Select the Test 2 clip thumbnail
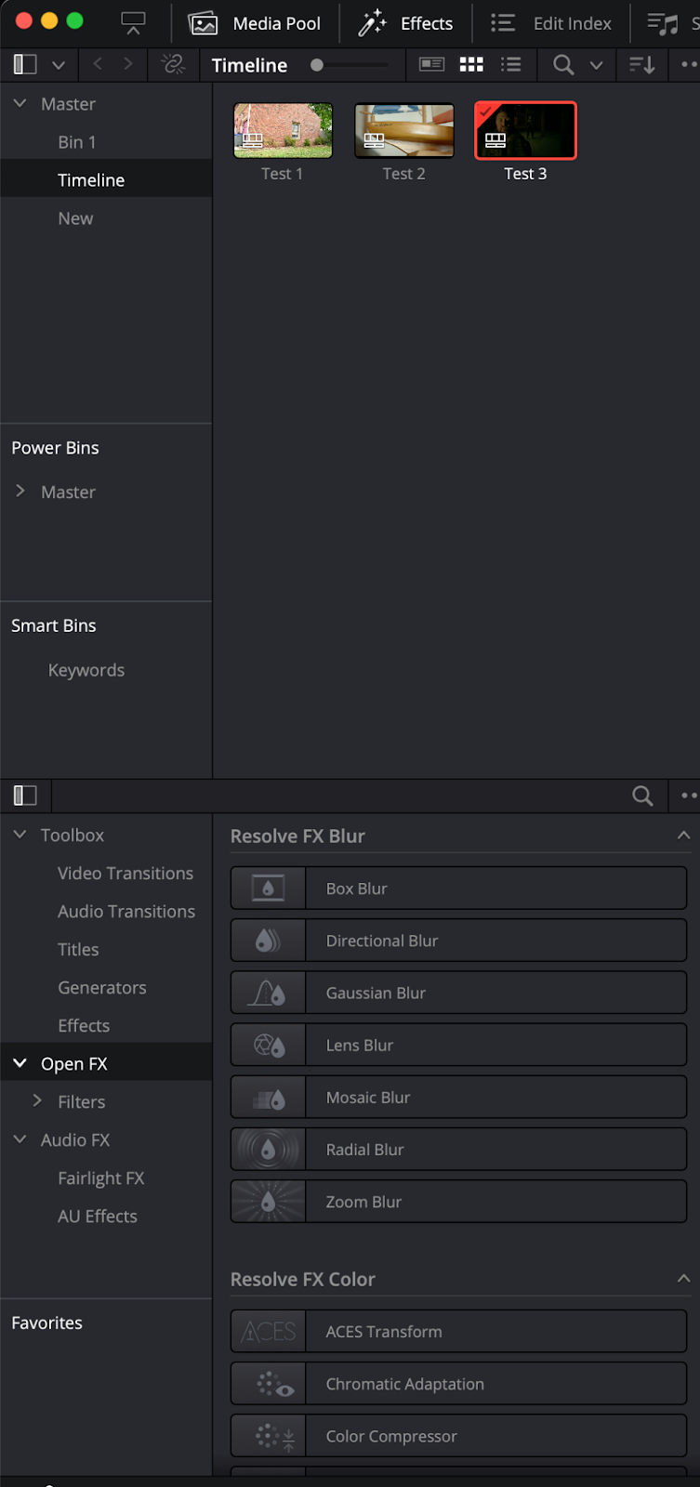This screenshot has height=1487, width=700. coord(403,131)
